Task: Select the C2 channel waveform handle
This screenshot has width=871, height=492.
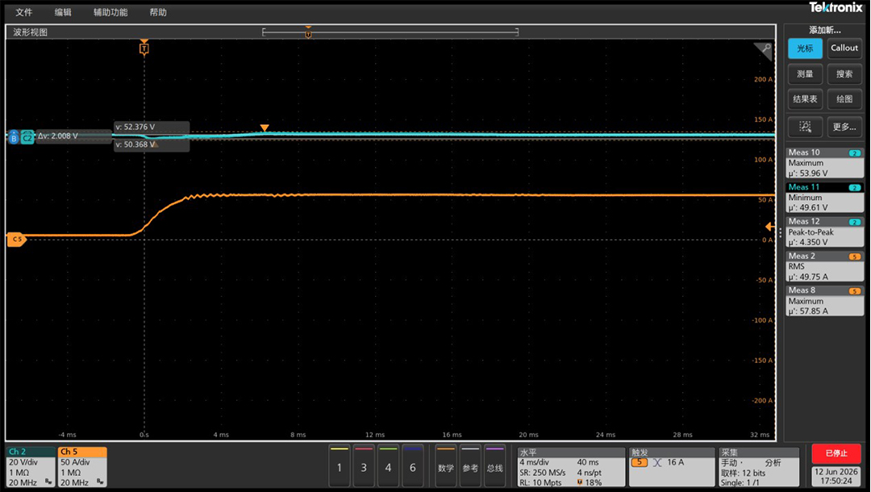Action: [x=27, y=136]
